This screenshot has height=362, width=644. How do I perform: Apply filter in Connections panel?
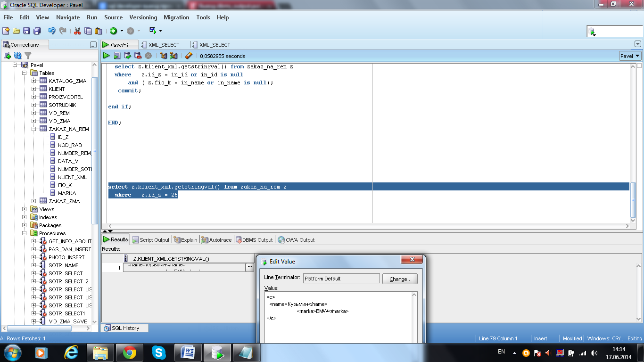click(28, 56)
